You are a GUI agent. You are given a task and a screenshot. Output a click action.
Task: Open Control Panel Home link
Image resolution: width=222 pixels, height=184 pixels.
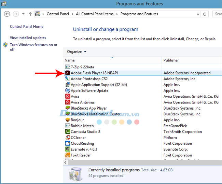[x=27, y=27]
